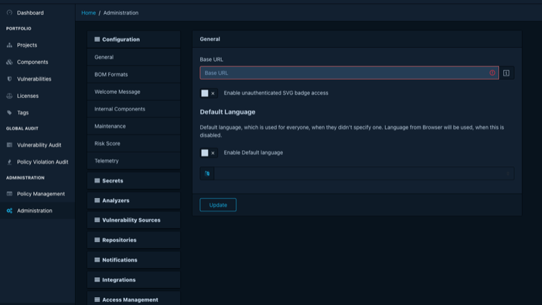Expand the Repositories section
Viewport: 542px width, 305px height.
134,240
